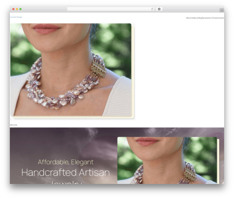Click the necklace photo inside the hero banner
The height and width of the screenshot is (198, 234).
tap(167, 161)
